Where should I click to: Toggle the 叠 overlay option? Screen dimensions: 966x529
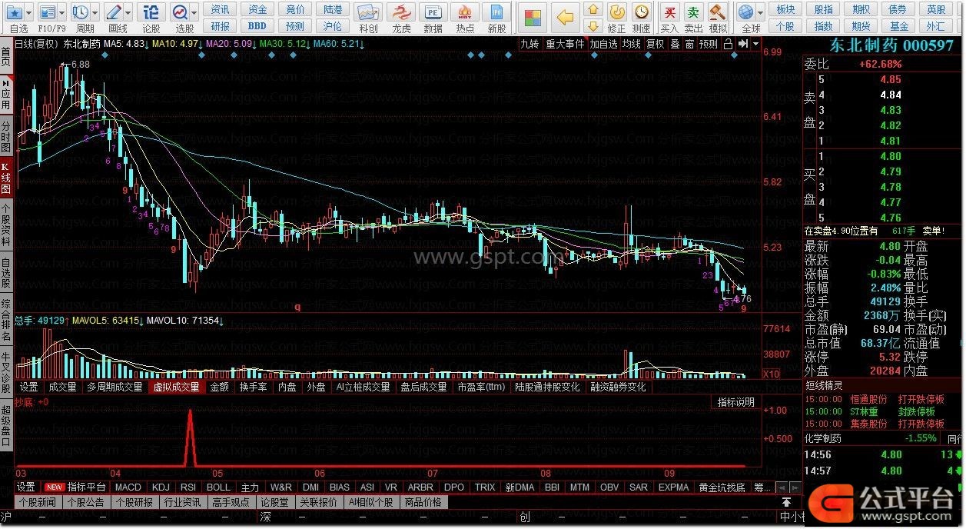point(675,44)
